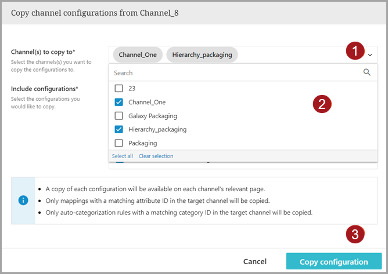388x274 pixels.
Task: Collapse the channels dropdown with the chevron
Action: (371, 55)
